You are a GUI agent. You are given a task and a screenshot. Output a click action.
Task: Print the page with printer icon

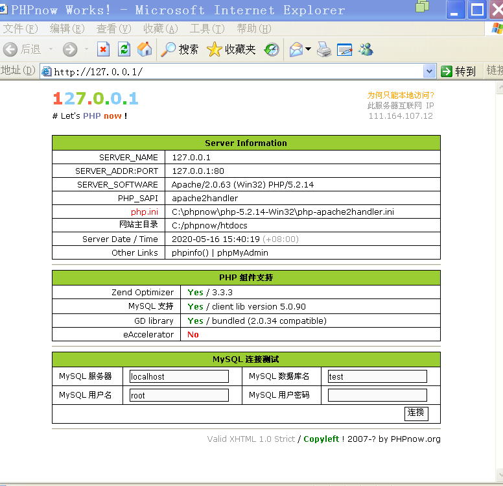coord(324,49)
